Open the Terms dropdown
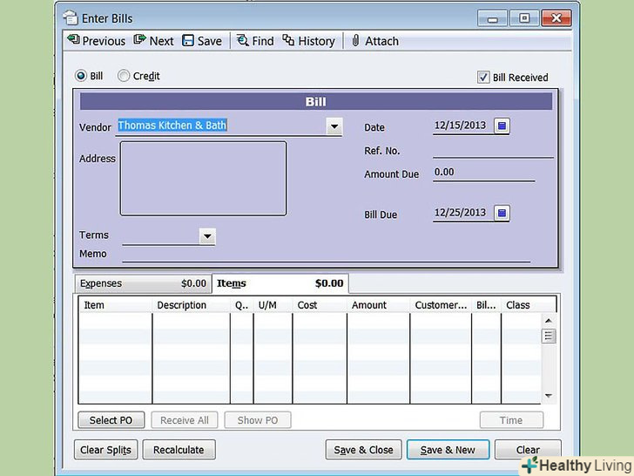Viewport: 634px width, 476px height. click(206, 236)
